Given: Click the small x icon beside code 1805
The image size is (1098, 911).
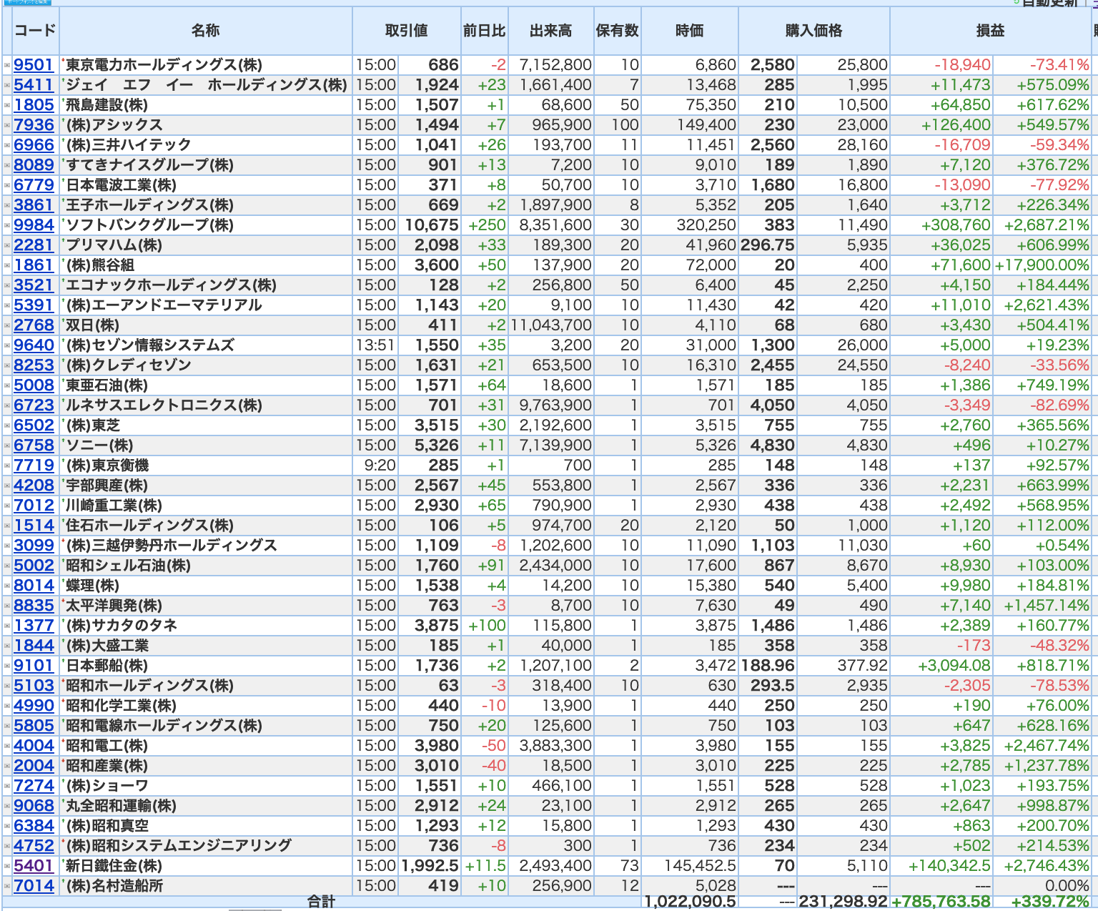Looking at the screenshot, I should tap(7, 105).
